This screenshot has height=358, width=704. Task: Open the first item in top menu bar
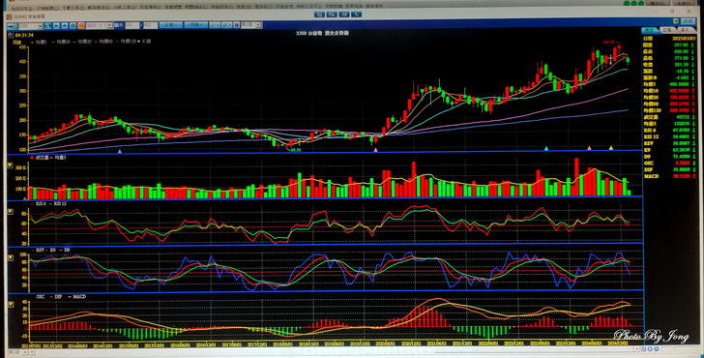(22, 8)
